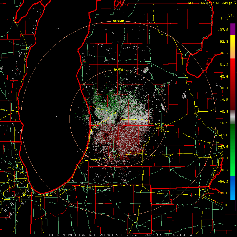Select the -94.2 legend value
The image size is (237, 237).
tap(223, 181)
